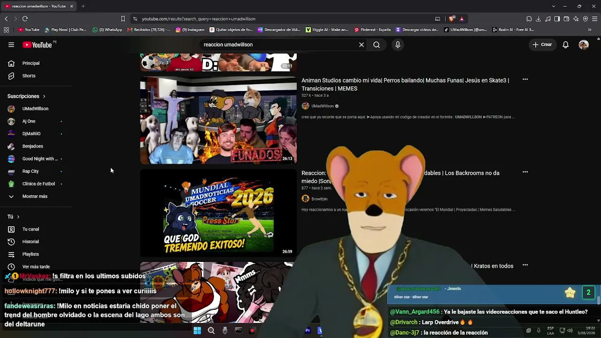Screen dimensions: 601x338
Task: Click in the YouTube search input field
Action: (x=279, y=45)
